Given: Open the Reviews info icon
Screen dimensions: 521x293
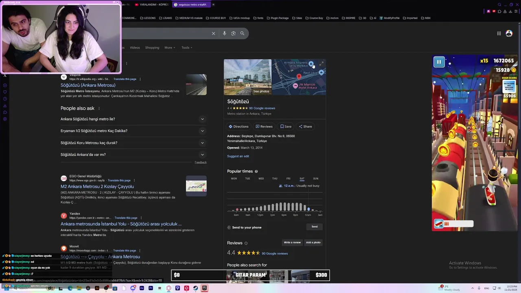Looking at the screenshot, I should [246, 243].
